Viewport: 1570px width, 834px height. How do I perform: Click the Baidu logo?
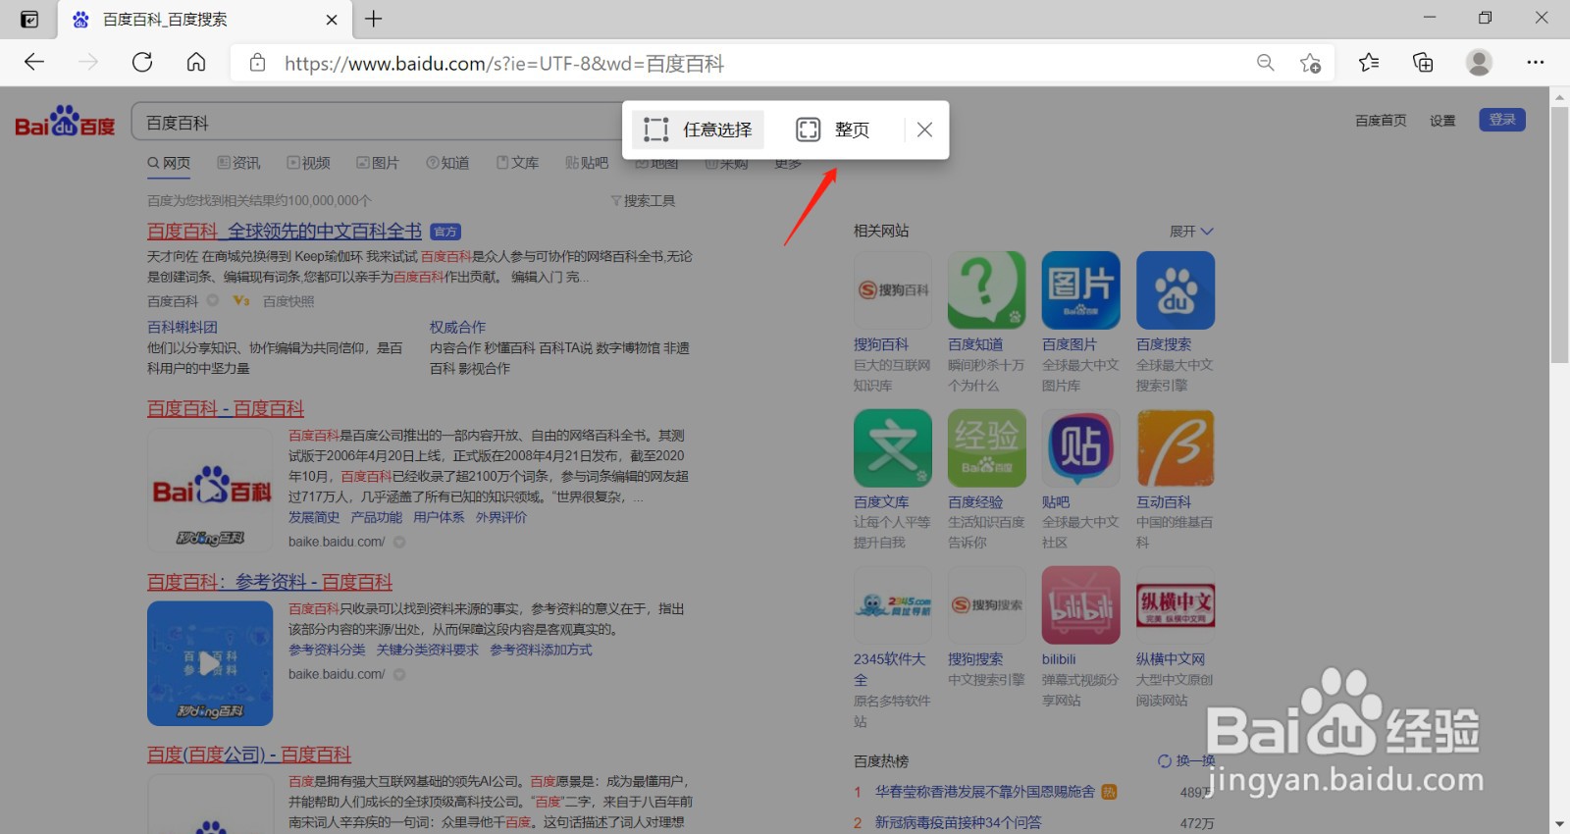pos(65,123)
